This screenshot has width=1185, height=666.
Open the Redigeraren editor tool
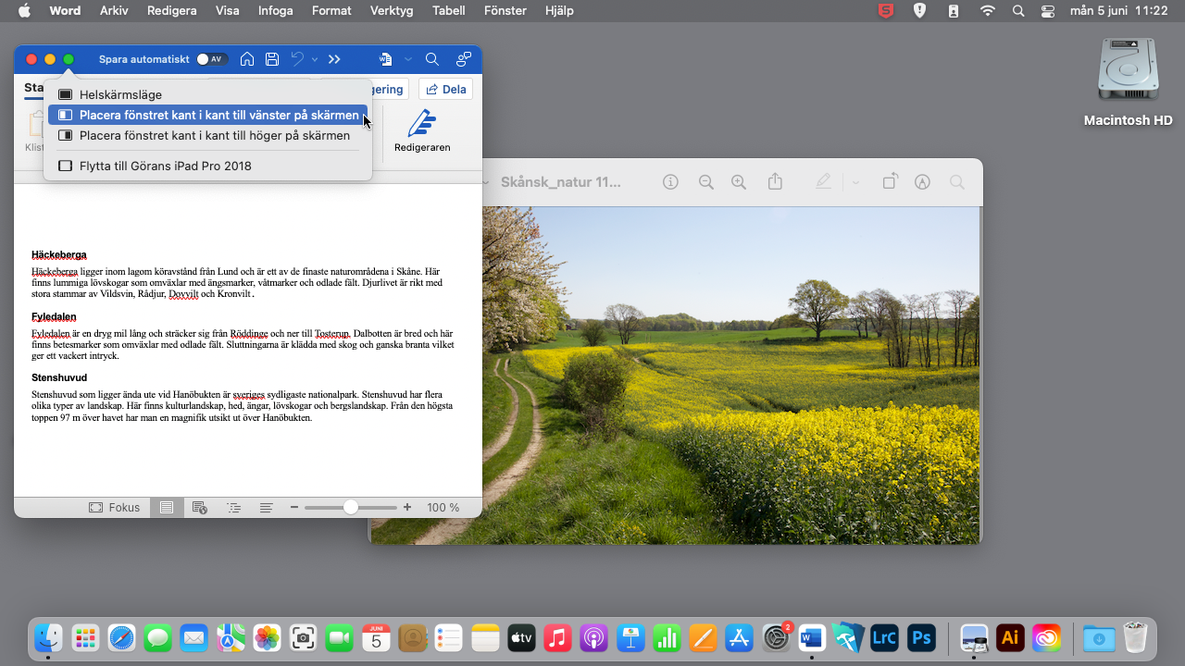coord(422,130)
